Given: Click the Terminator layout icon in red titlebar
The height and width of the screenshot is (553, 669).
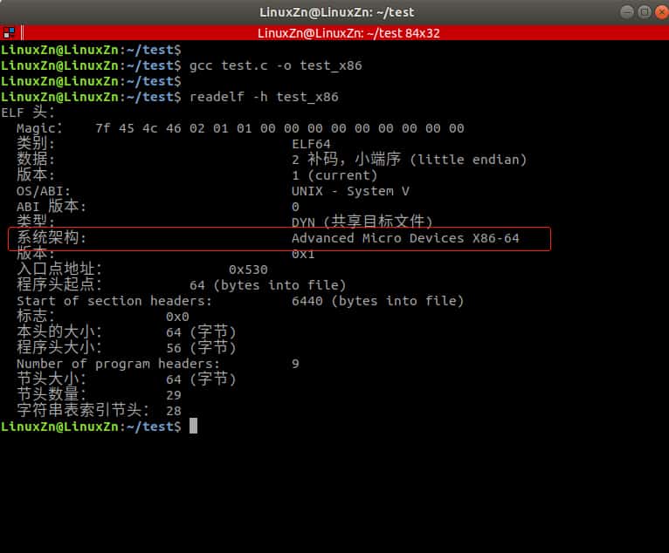Looking at the screenshot, I should (x=9, y=33).
